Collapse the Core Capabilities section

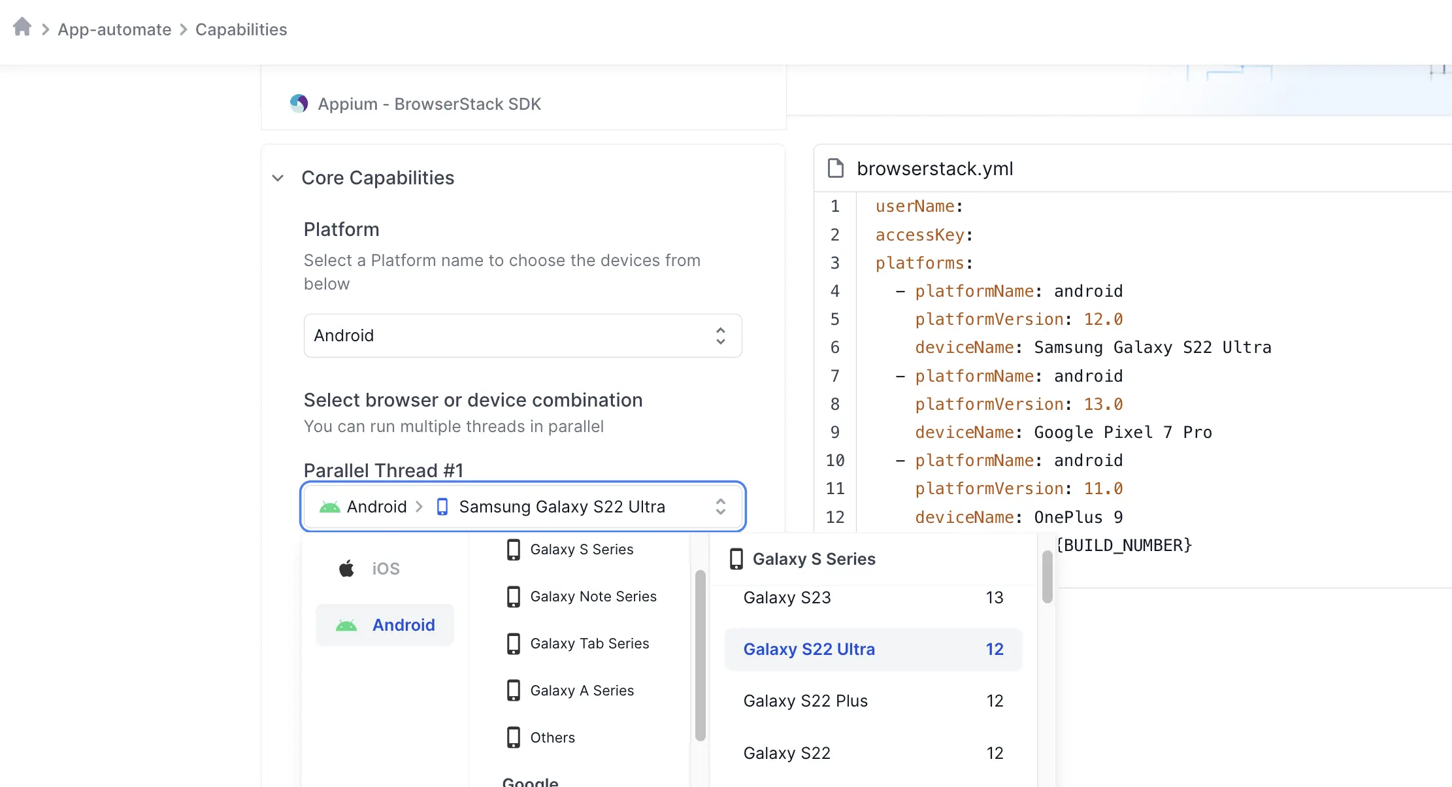278,178
